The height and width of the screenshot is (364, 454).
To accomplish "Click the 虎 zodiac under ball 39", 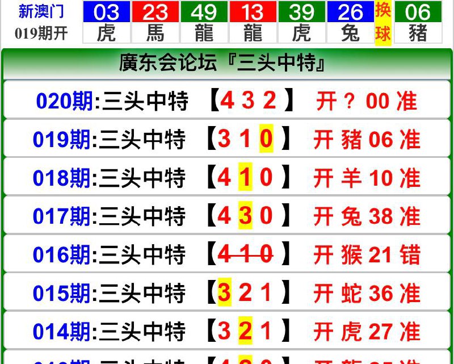I will pyautogui.click(x=302, y=33).
